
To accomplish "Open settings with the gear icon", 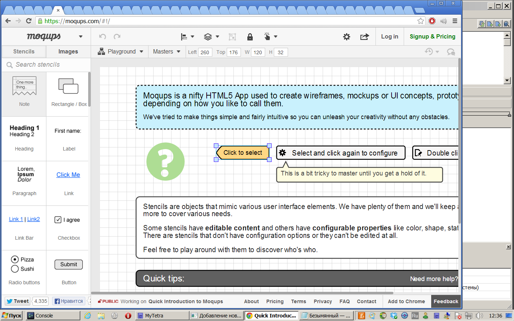I will tap(347, 37).
